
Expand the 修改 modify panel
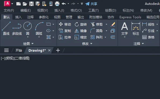(x=87, y=44)
